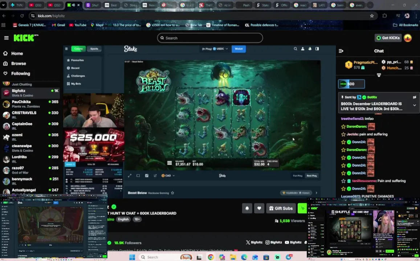Open cleanswipe channel in sidebar

click(30, 148)
